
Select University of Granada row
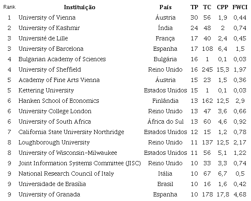pos(49,194)
